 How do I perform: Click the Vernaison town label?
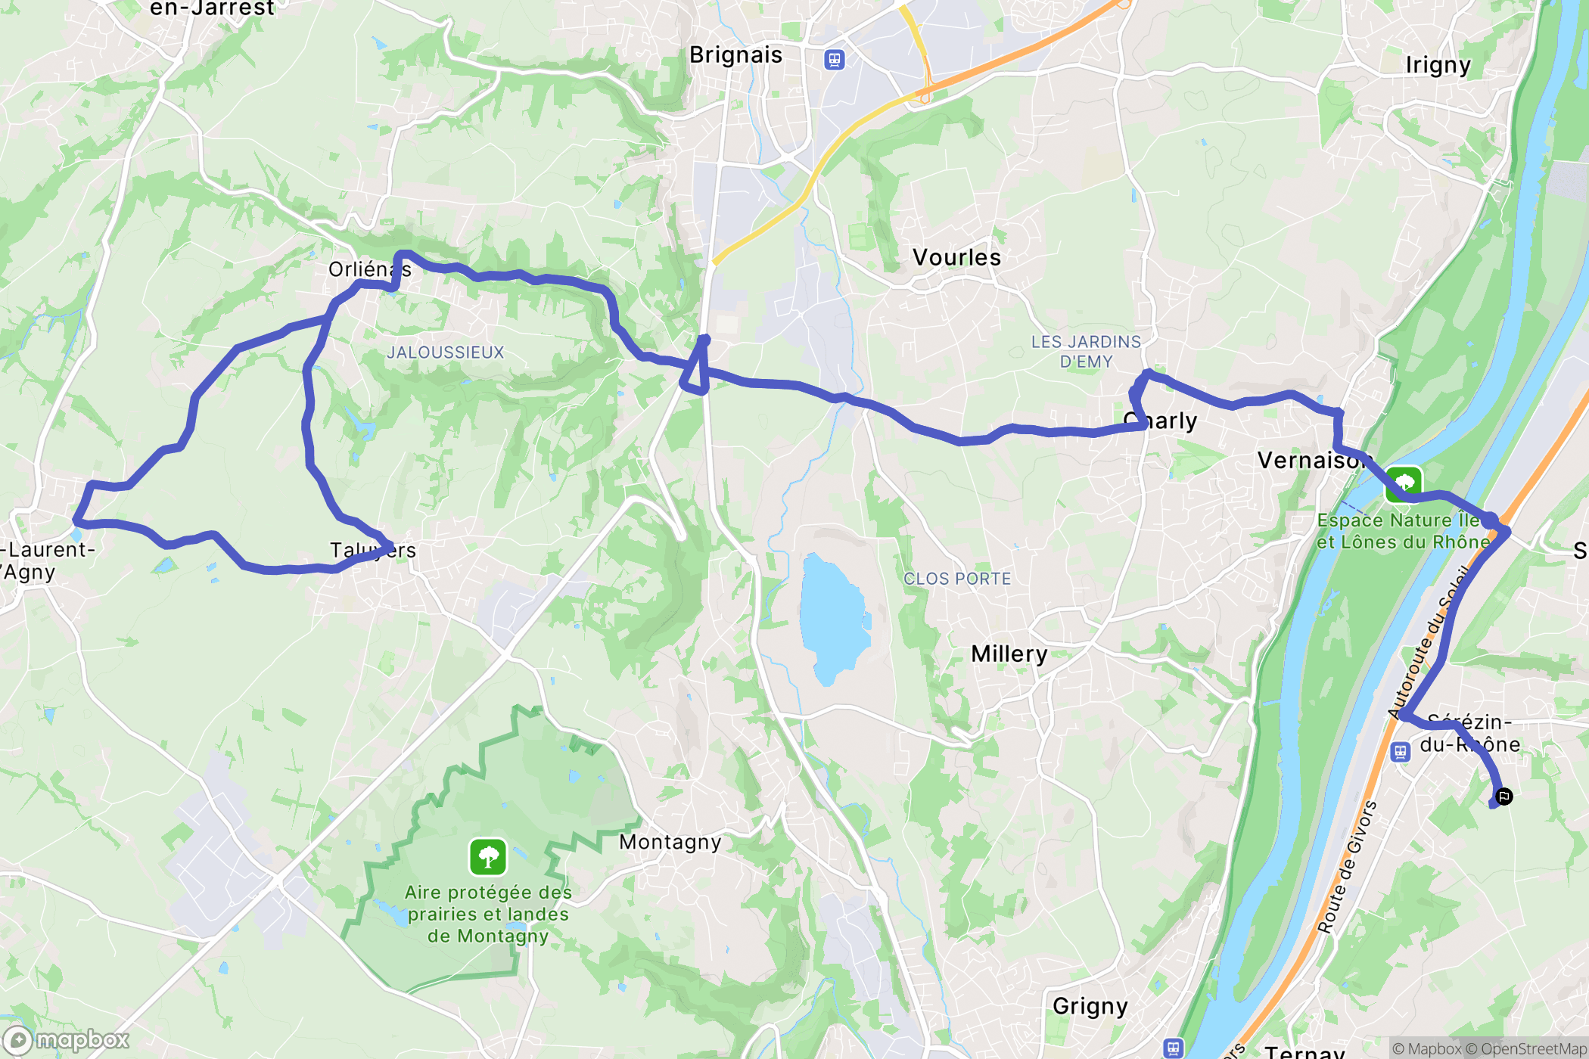point(1313,460)
